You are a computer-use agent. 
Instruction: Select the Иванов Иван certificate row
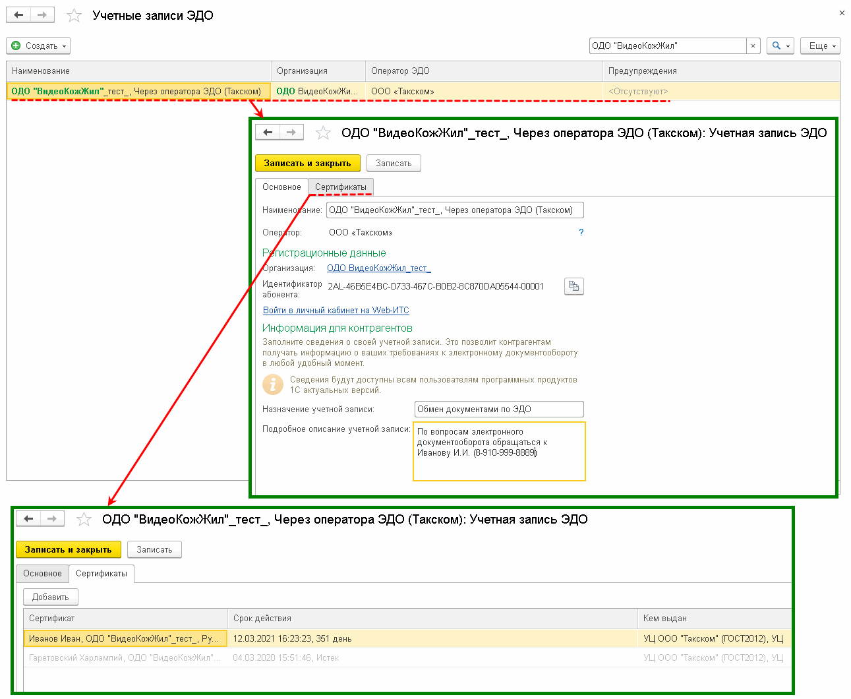point(407,638)
